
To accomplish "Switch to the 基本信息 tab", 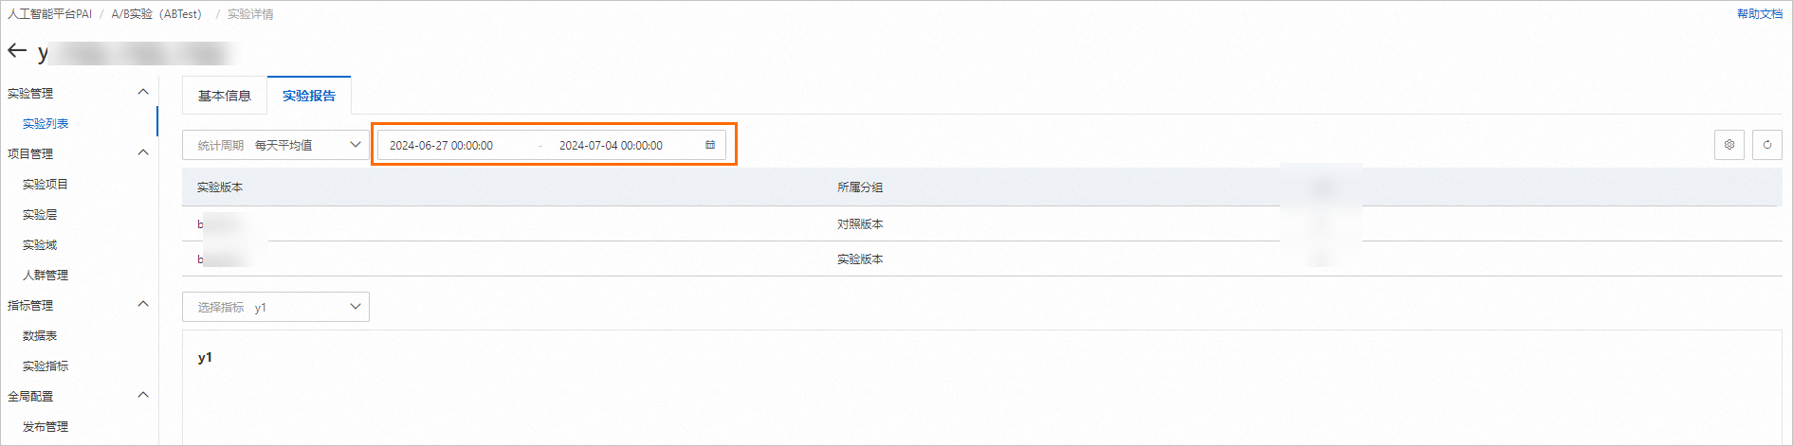I will 225,96.
